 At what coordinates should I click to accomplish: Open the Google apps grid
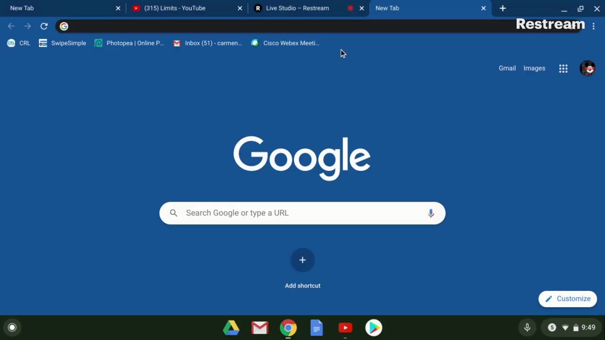(x=563, y=68)
